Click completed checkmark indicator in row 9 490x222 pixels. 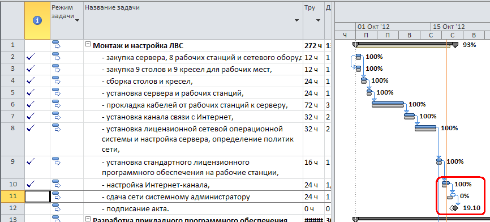coord(31,161)
